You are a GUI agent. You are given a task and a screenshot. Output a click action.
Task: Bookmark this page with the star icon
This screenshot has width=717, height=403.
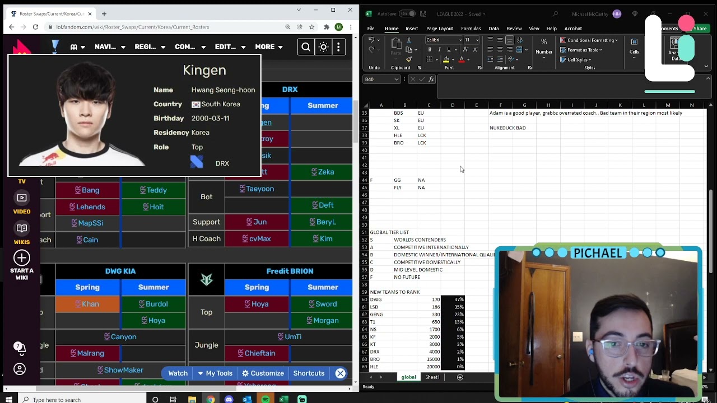312,27
